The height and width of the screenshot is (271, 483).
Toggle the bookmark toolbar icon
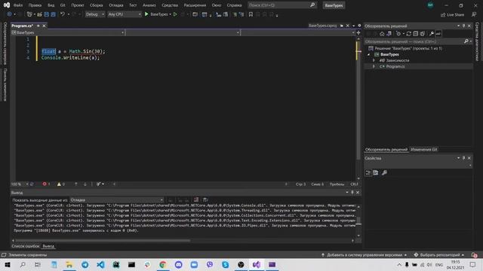(251, 14)
